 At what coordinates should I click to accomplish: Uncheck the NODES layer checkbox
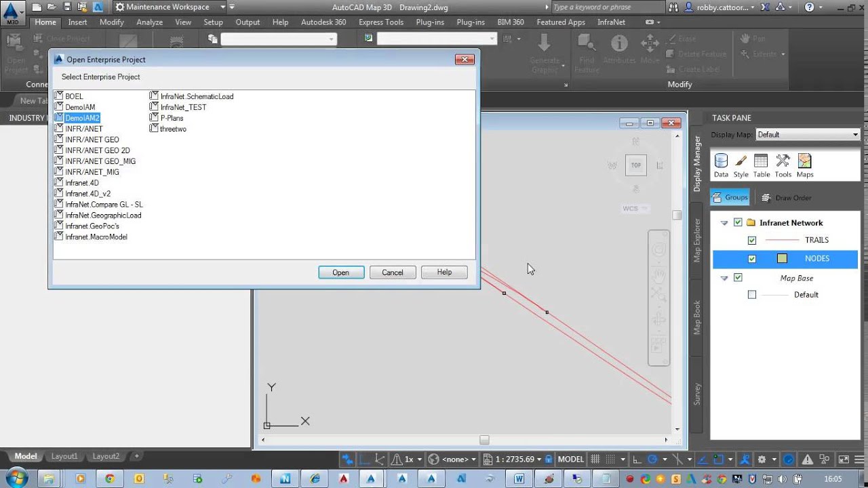point(751,258)
